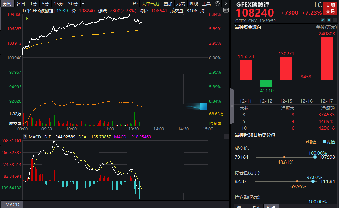Screen dimensions: 339x208
Task: Click net inflow value 429618 for 10 days
Action: pos(327,128)
